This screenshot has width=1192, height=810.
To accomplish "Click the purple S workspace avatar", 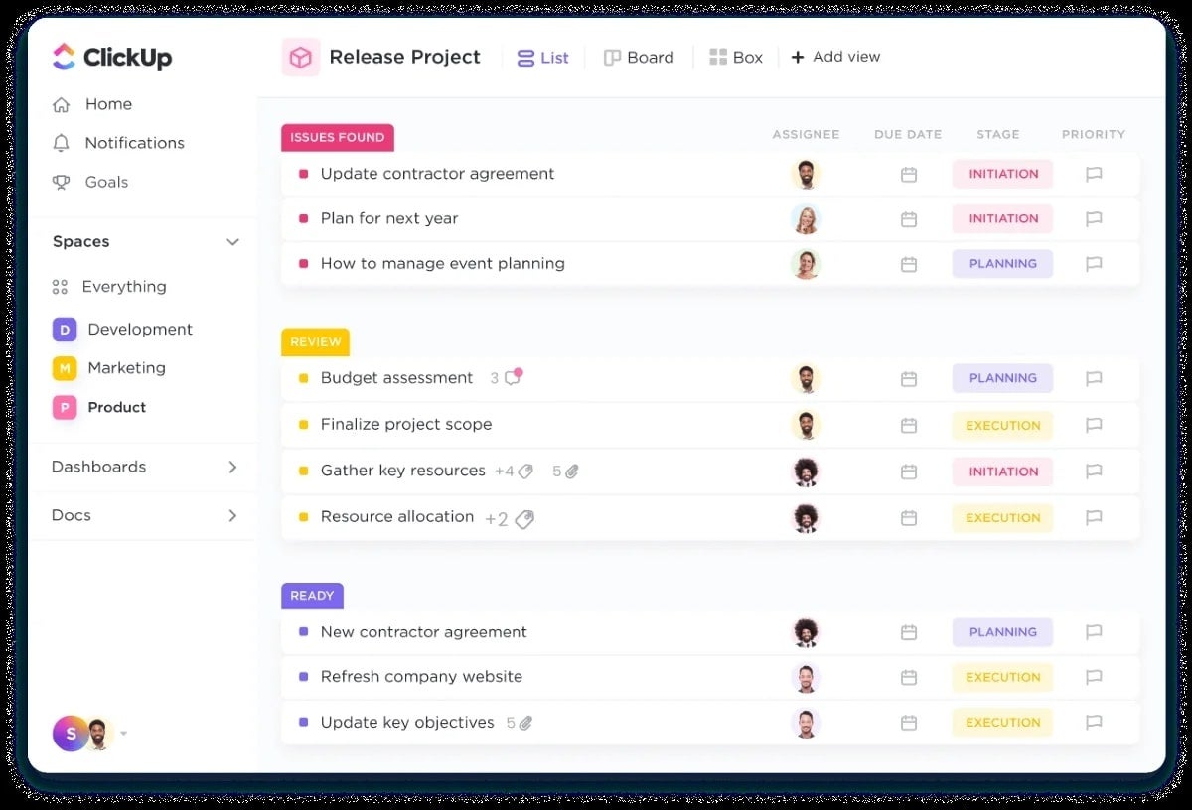I will [71, 734].
